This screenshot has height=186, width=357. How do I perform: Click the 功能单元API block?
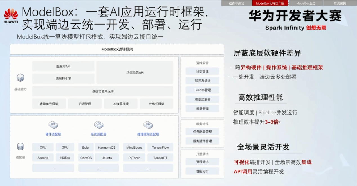coord(135,72)
